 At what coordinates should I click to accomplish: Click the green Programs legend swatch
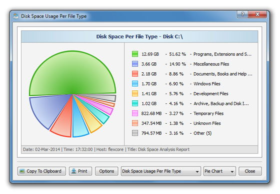pos(135,54)
